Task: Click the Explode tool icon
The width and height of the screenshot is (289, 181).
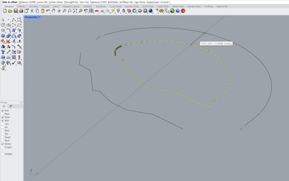Action: click(8, 41)
